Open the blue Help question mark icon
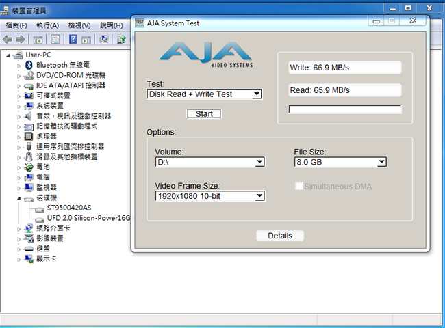Viewport: 445px width, 328px height. point(73,39)
